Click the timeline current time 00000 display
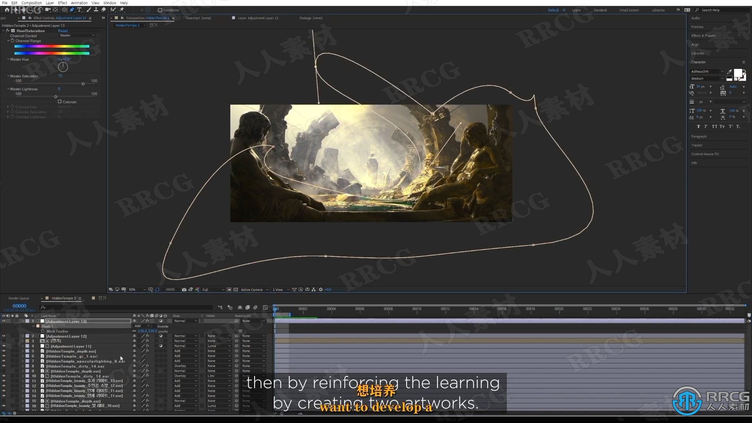This screenshot has height=423, width=752. click(19, 306)
